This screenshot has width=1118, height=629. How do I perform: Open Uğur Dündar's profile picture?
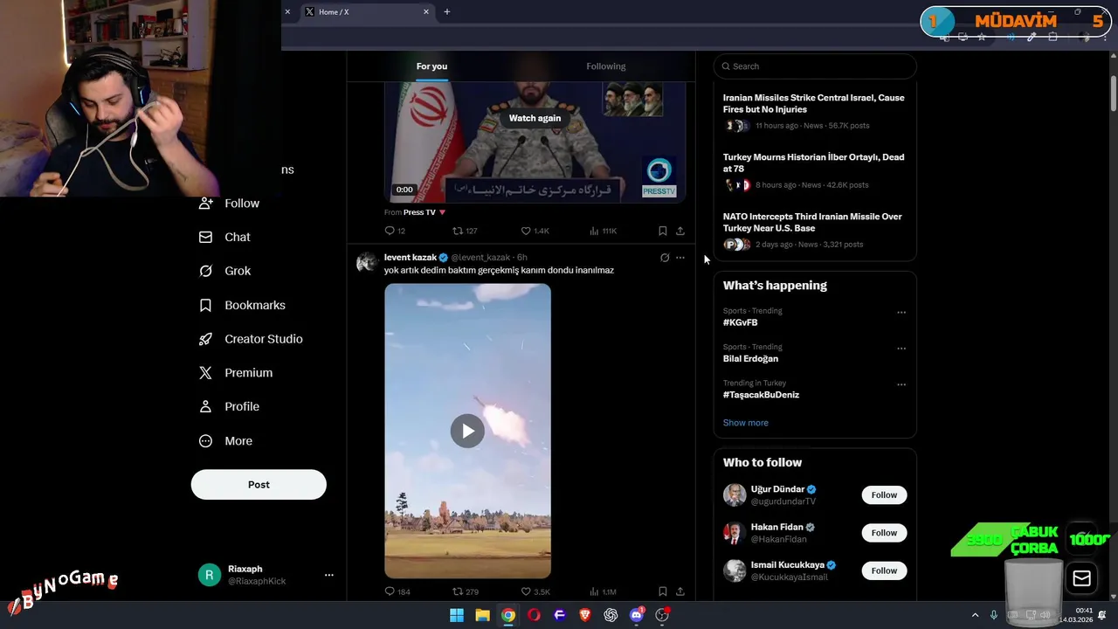(x=735, y=494)
